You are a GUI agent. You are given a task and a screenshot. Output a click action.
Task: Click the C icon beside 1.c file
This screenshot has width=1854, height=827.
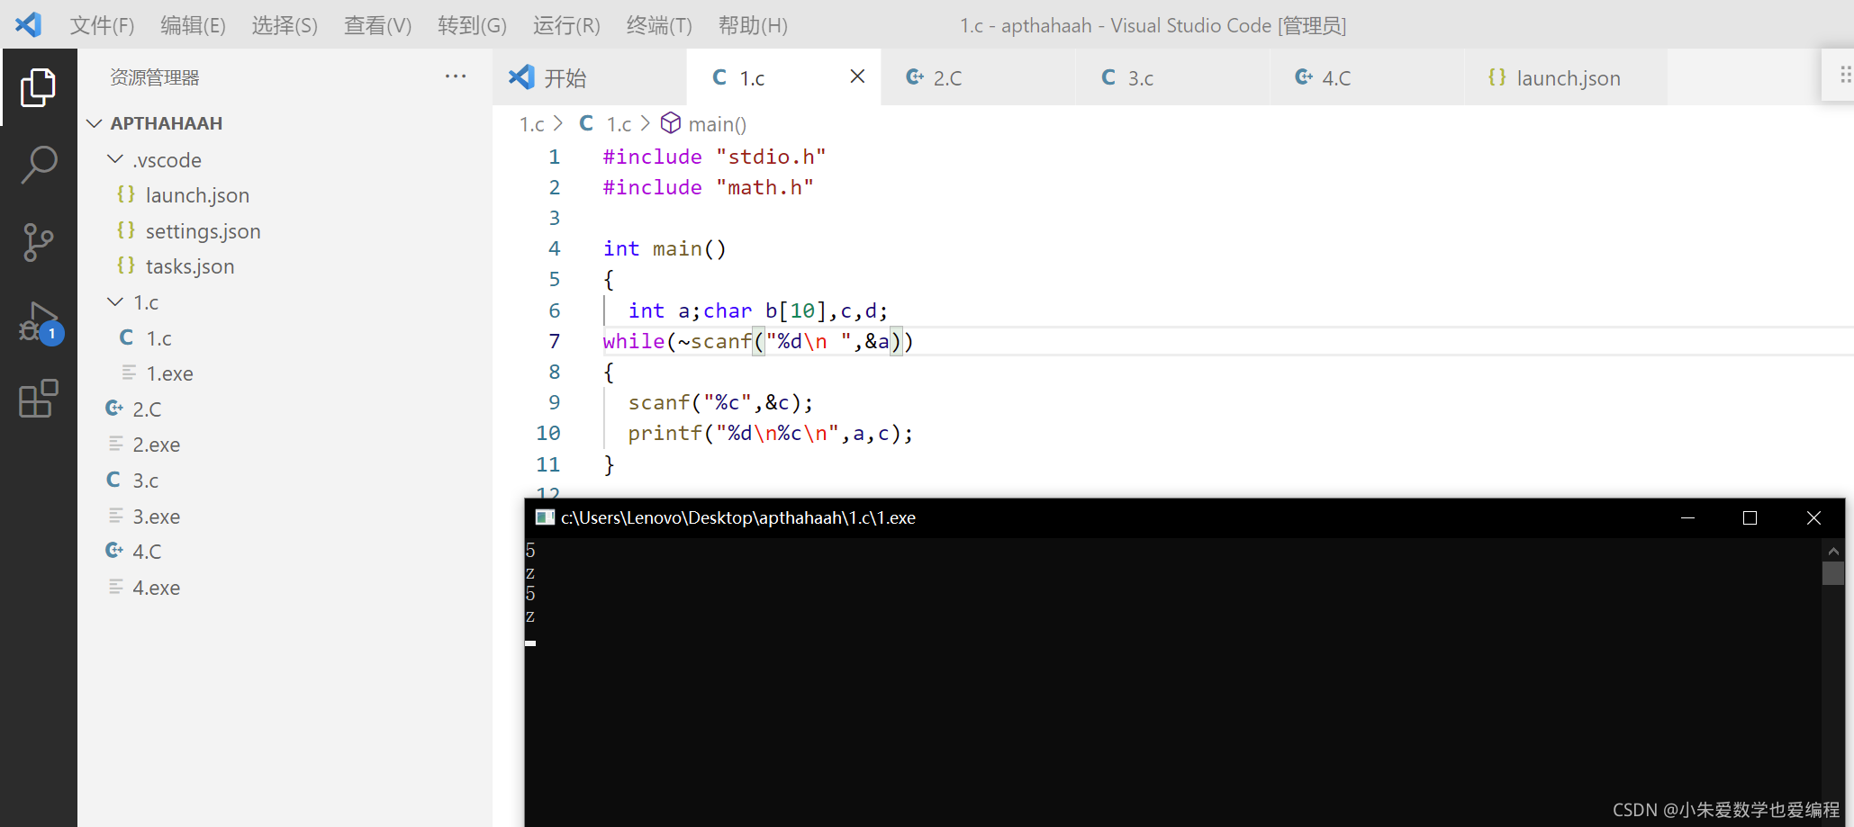coord(126,337)
